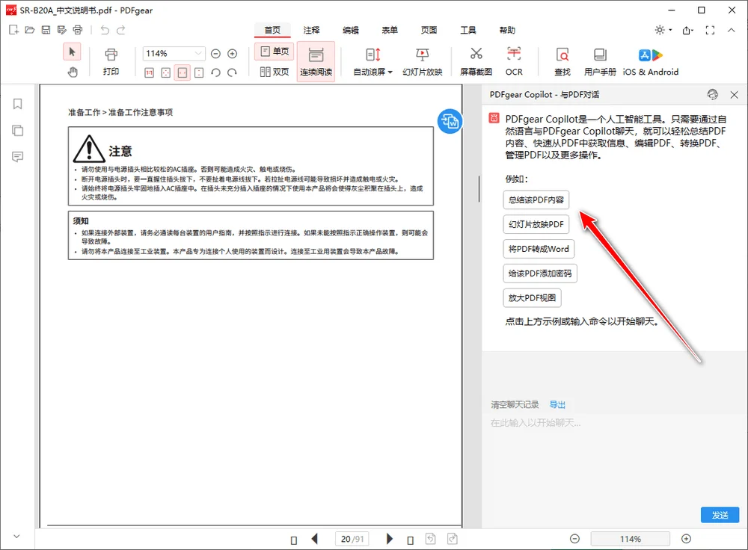Click the Print (打印) icon
The width and height of the screenshot is (748, 550).
(x=111, y=61)
